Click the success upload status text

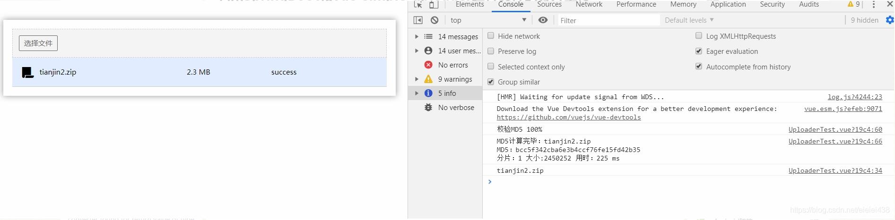(x=284, y=72)
